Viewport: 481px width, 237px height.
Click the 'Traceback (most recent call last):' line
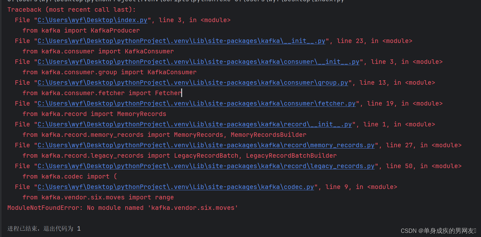tap(71, 10)
